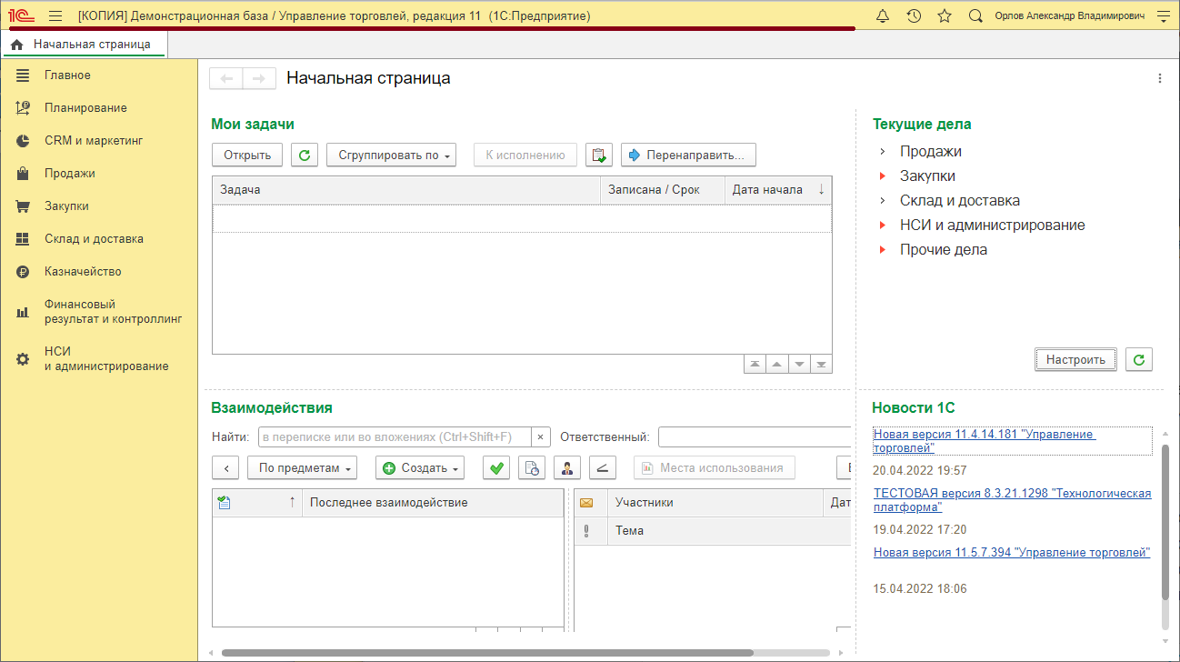Open global search with the magnifier icon
This screenshot has height=662, width=1180.
pyautogui.click(x=975, y=15)
